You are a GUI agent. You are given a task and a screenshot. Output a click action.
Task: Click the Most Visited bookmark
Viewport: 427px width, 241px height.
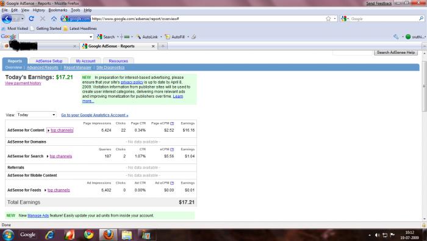click(x=15, y=28)
